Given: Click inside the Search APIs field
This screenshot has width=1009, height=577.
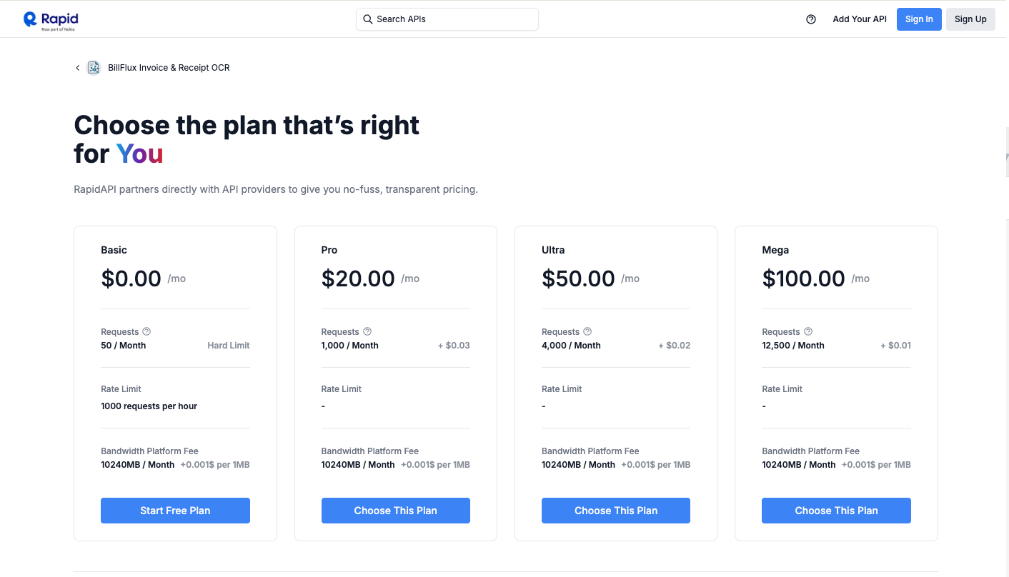Looking at the screenshot, I should click(x=447, y=19).
